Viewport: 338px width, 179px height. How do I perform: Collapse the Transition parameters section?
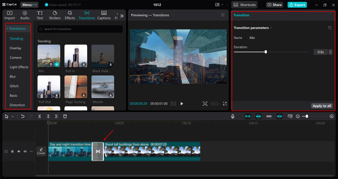[271, 28]
